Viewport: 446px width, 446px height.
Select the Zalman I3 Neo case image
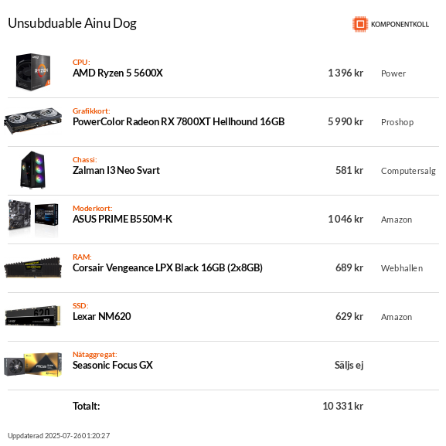pos(33,169)
